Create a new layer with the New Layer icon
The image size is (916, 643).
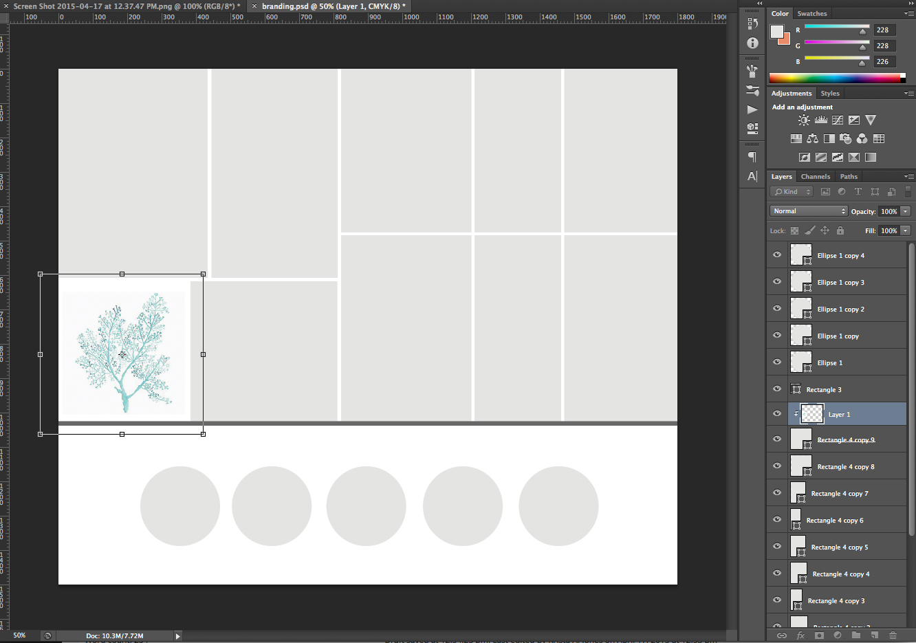pyautogui.click(x=875, y=636)
